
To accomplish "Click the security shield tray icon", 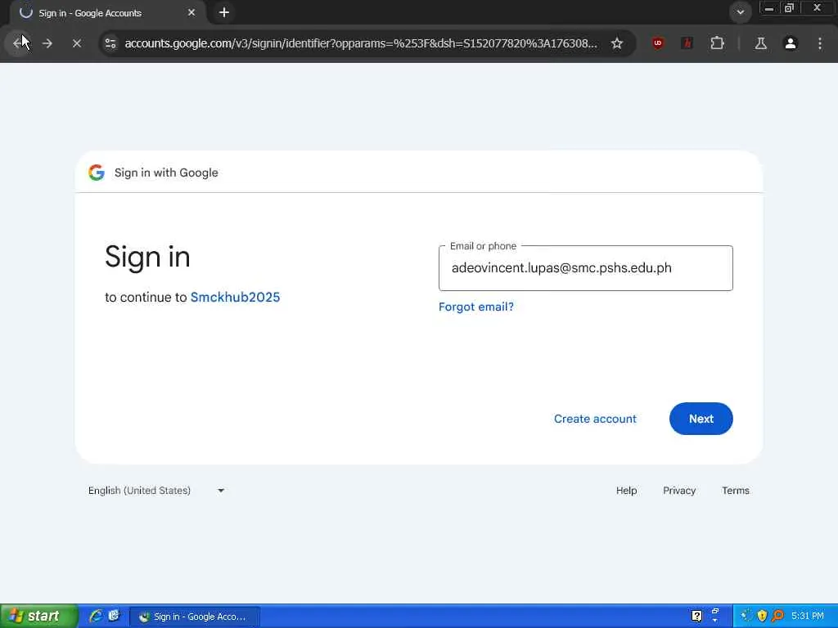I will (x=762, y=617).
